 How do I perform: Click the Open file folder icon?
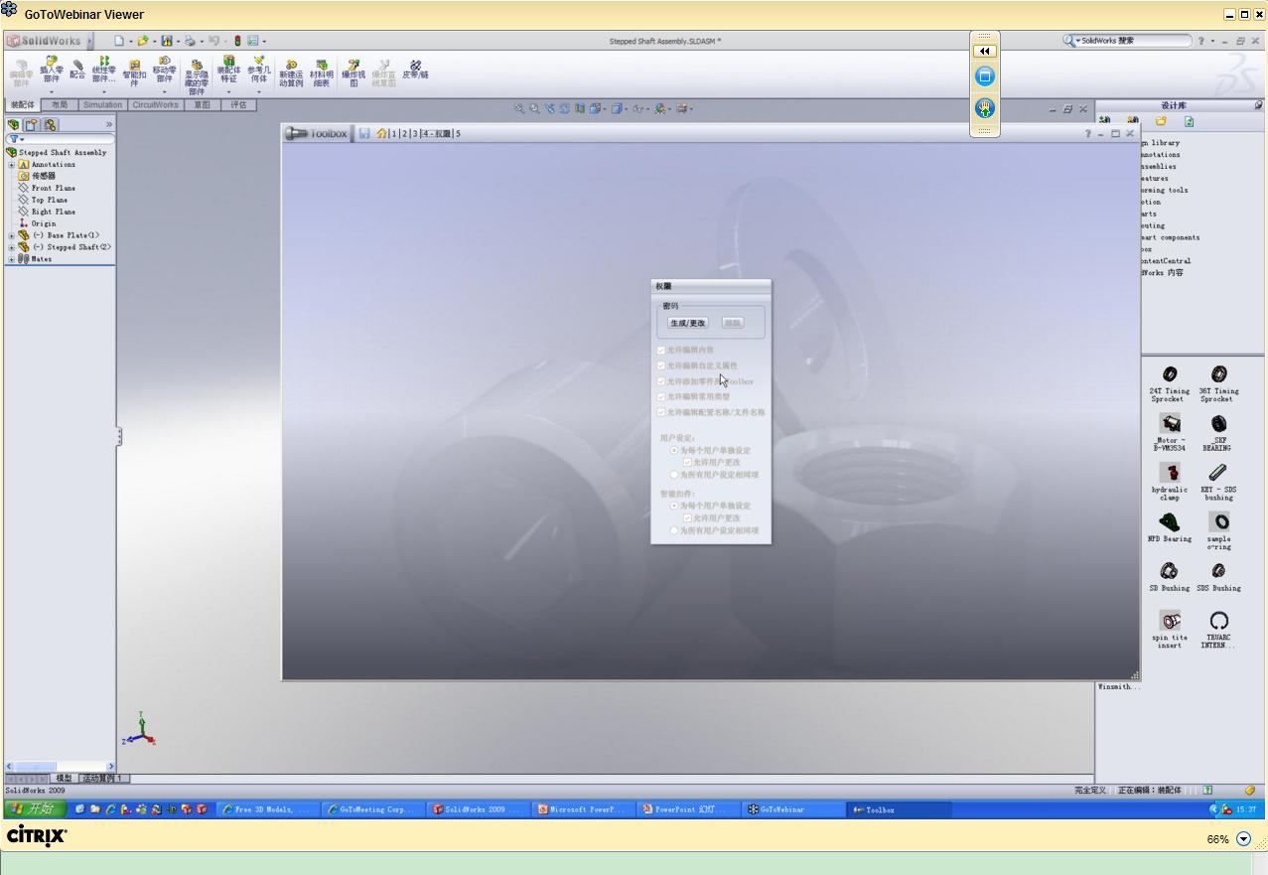(143, 41)
